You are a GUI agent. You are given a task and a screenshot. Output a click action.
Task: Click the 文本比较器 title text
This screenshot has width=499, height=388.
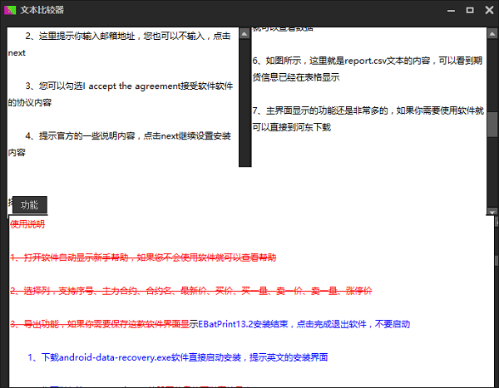(x=42, y=9)
